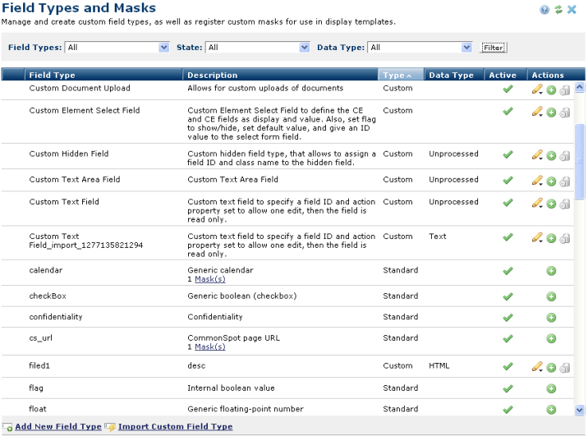This screenshot has height=436, width=588.
Task: Click gray export icon for Custom Element Select Field
Action: [x=564, y=112]
